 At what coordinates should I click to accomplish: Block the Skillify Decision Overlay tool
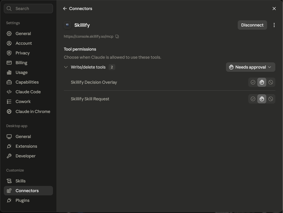pos(271,82)
